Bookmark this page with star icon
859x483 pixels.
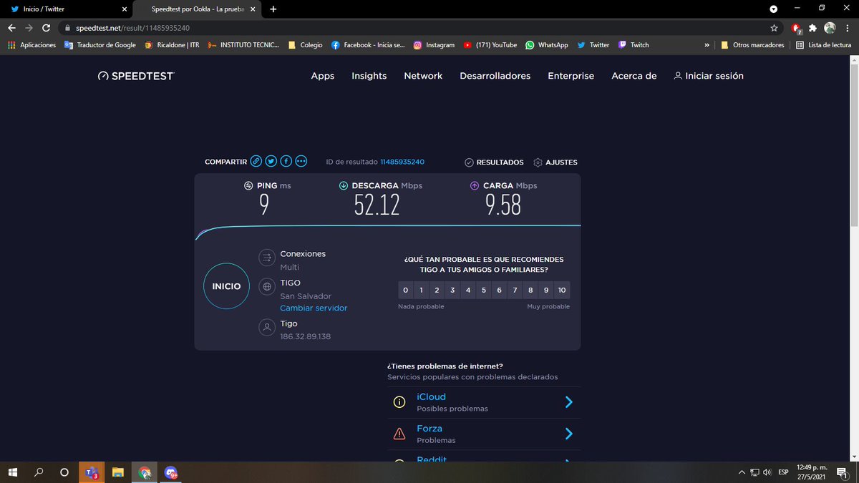point(774,28)
